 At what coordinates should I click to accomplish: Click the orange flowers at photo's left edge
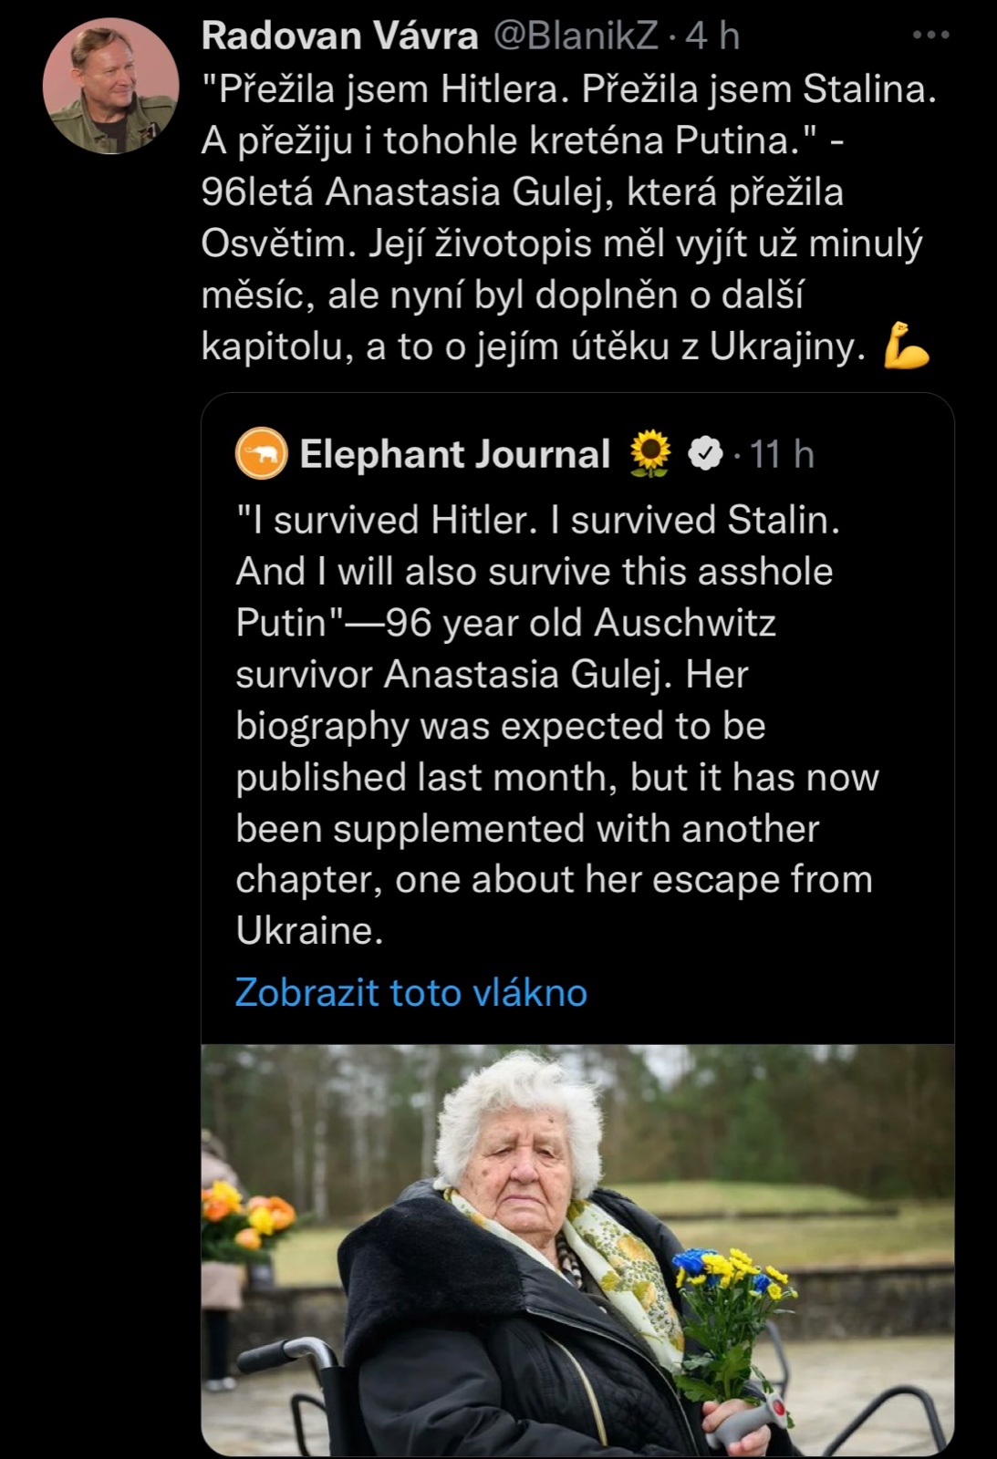[x=246, y=1213]
